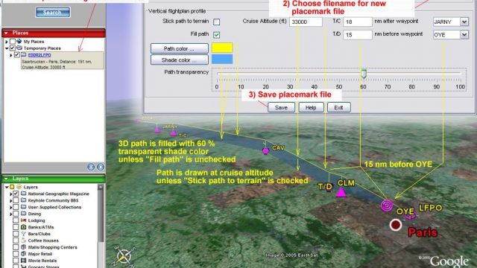Click the Help button
This screenshot has width=477, height=268.
pyautogui.click(x=311, y=107)
